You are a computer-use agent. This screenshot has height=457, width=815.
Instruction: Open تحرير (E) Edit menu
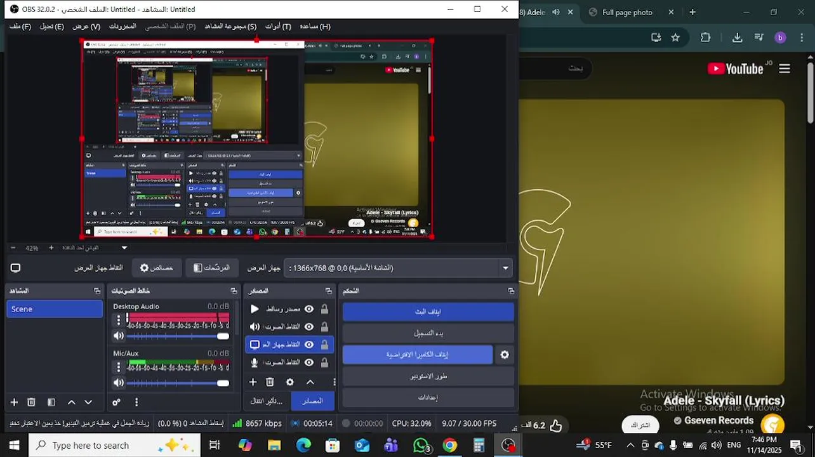pyautogui.click(x=51, y=26)
